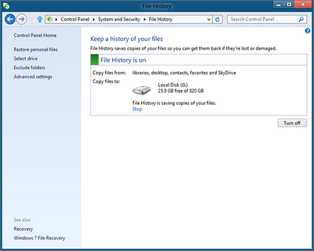The image size is (314, 251).
Task: Click the 'Keep a history of your files' heading
Action: pos(126,39)
